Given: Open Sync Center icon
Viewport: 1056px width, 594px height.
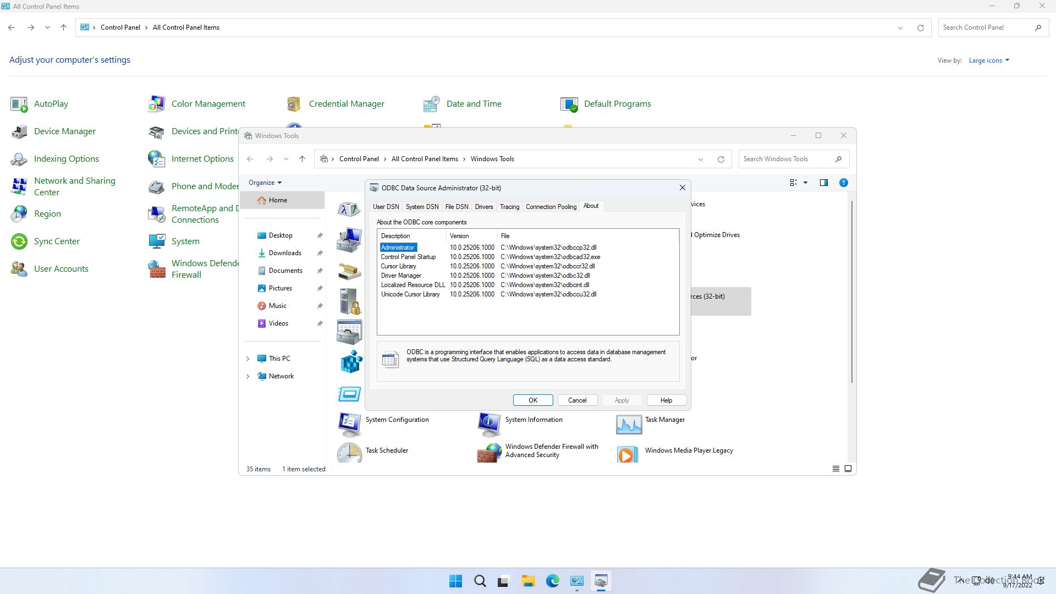Looking at the screenshot, I should (x=19, y=241).
